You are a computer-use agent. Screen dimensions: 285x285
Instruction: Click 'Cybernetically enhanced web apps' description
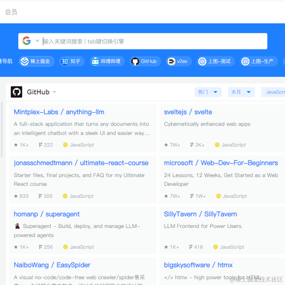tap(207, 124)
